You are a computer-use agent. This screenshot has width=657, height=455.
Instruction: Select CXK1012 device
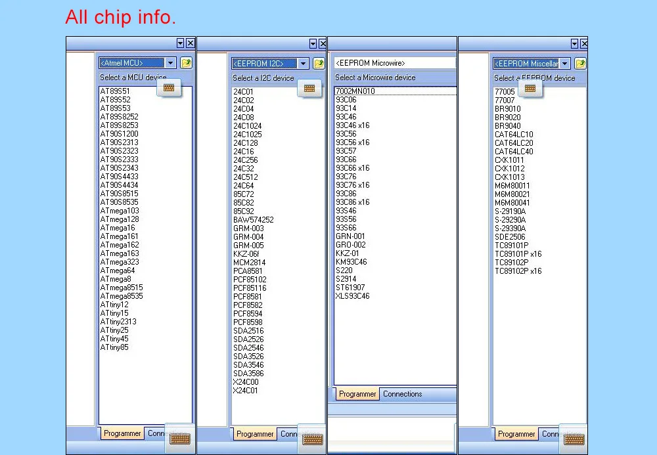click(510, 168)
